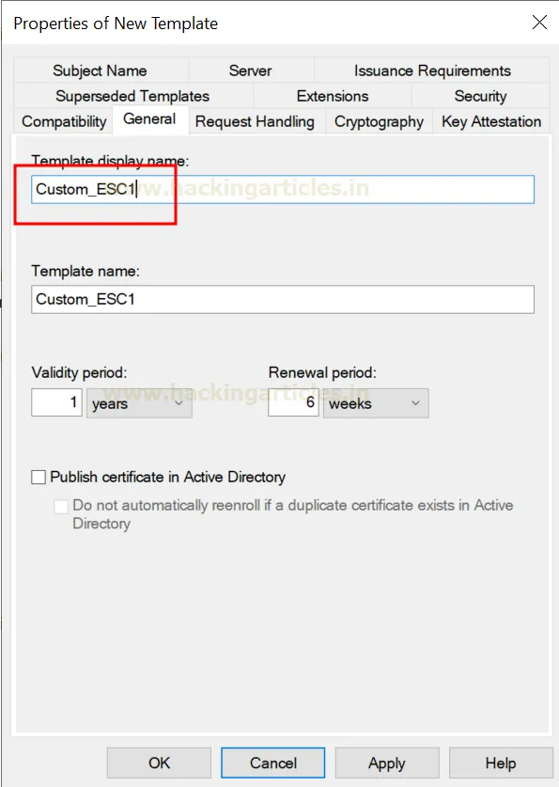This screenshot has width=559, height=787.
Task: Switch to the Extensions tab
Action: [332, 96]
